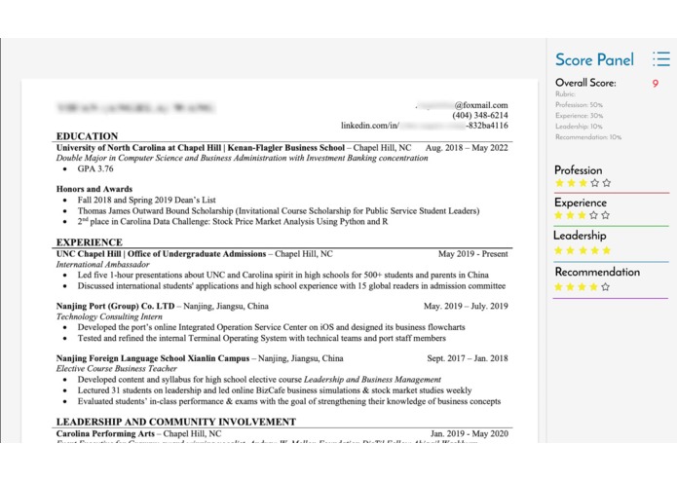Set Recommendation rating to four stars
This screenshot has width=677, height=481.
593,287
